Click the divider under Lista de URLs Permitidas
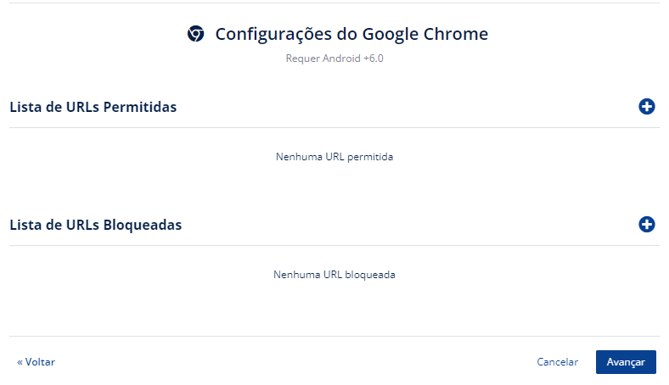Viewport: 669px width, 385px height. tap(334, 127)
